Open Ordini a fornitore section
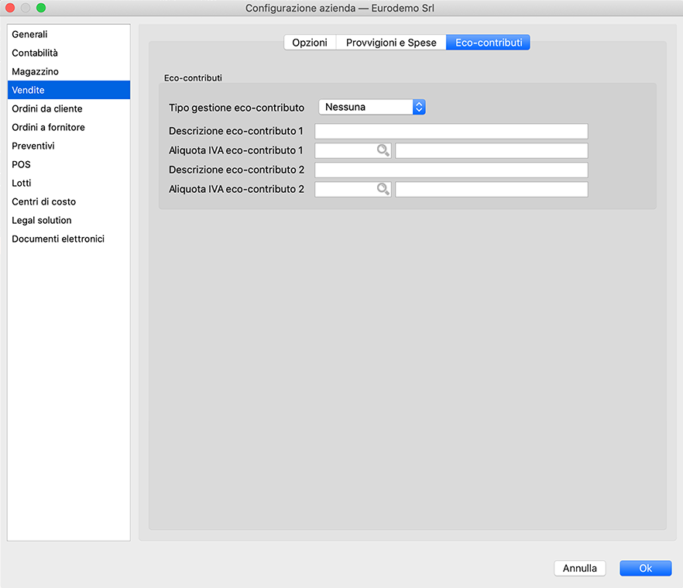This screenshot has height=588, width=683. pyautogui.click(x=48, y=128)
